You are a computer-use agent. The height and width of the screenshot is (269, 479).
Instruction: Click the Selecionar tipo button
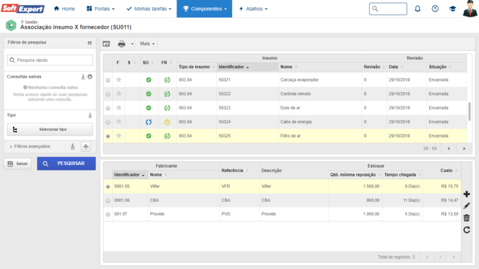50,129
